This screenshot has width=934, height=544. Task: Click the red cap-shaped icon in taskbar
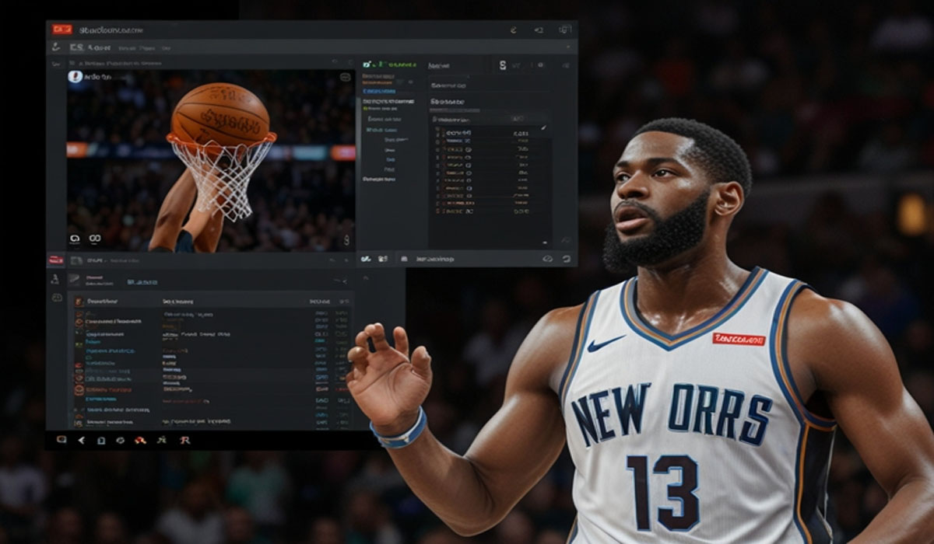pyautogui.click(x=140, y=440)
